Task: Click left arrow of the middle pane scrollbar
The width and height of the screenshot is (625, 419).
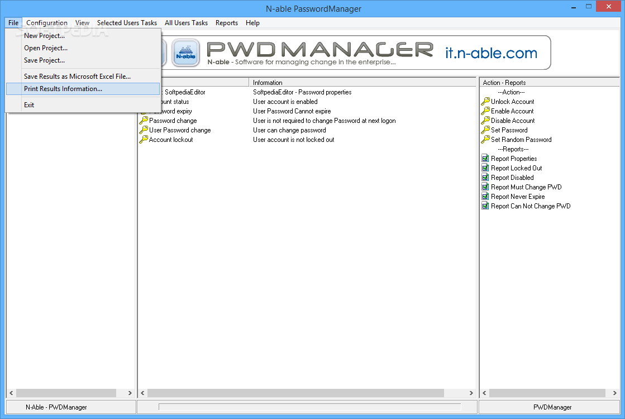Action: pos(142,393)
